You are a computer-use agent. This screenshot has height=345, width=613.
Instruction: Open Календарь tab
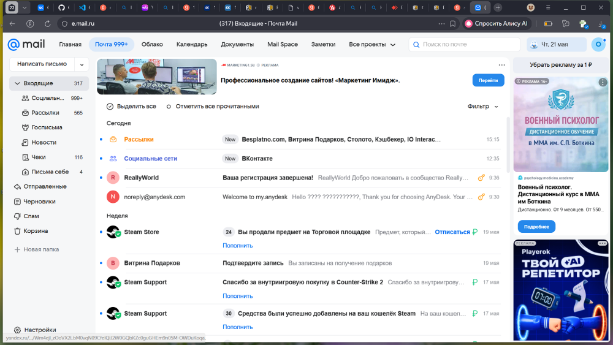click(192, 45)
